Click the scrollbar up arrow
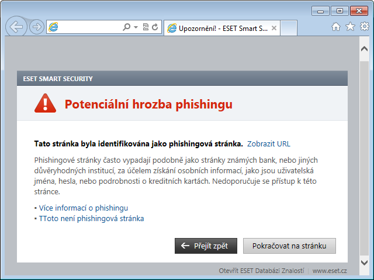Image resolution: width=374 pixels, height=280 pixels. pyautogui.click(x=364, y=49)
